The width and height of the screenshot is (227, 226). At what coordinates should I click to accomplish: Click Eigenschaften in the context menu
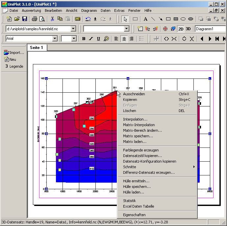134,215
